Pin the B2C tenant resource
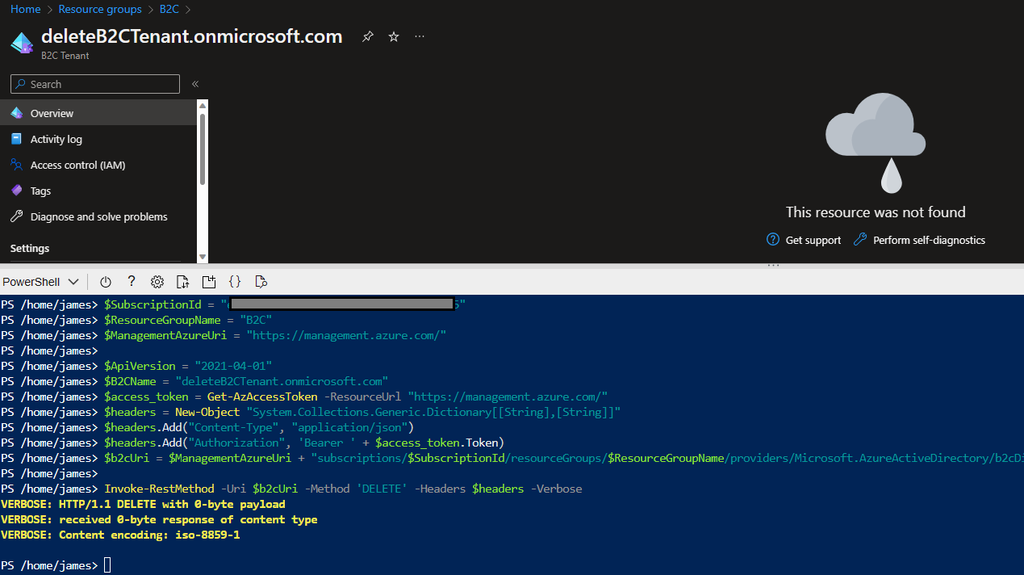 368,36
